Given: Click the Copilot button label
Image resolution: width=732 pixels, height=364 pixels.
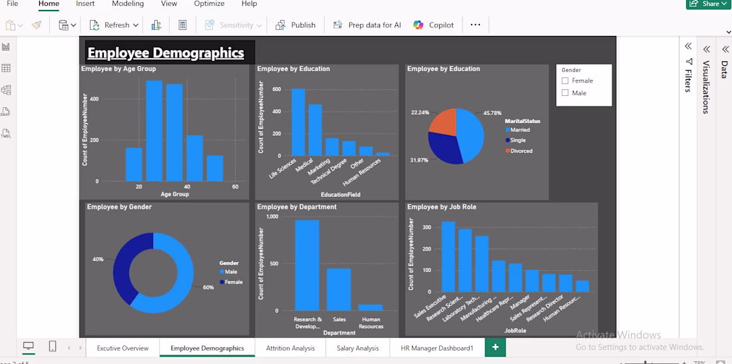Looking at the screenshot, I should pos(441,25).
